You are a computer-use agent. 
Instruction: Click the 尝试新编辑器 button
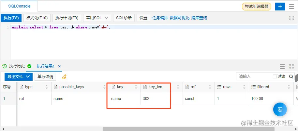[257, 7]
